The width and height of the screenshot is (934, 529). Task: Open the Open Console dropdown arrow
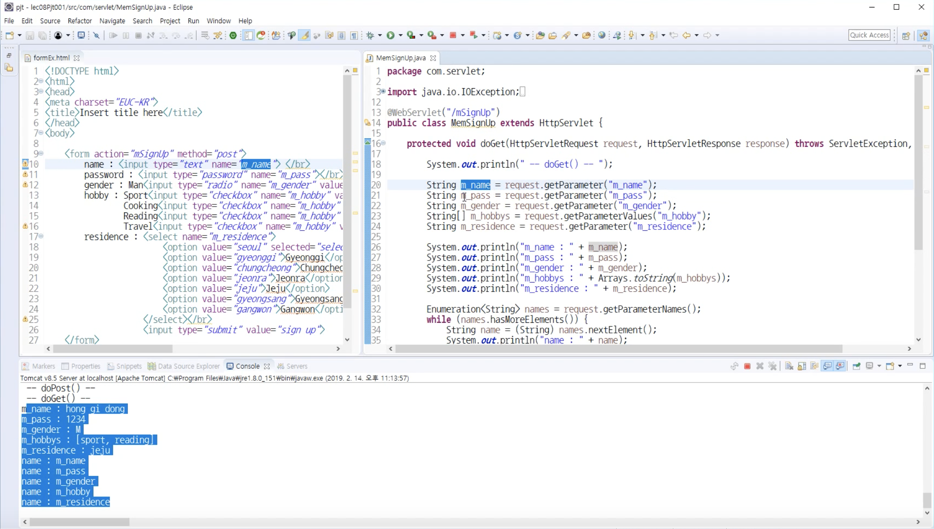(x=900, y=366)
